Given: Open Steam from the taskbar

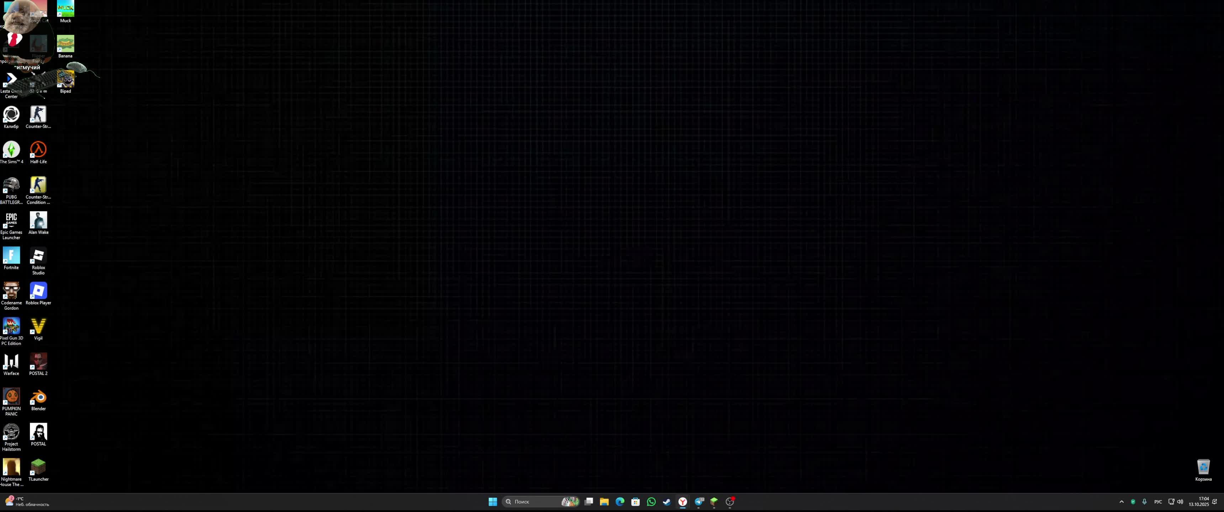Looking at the screenshot, I should tap(667, 502).
